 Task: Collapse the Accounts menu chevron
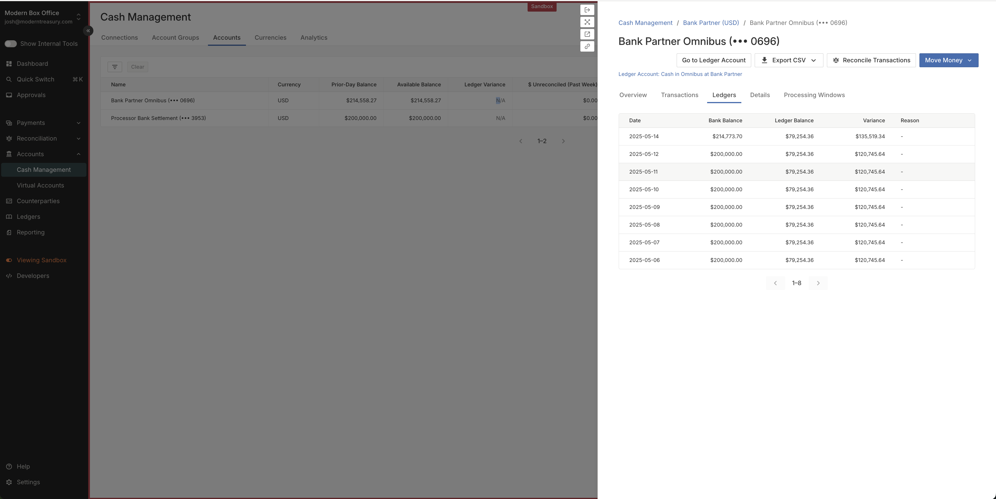point(79,154)
